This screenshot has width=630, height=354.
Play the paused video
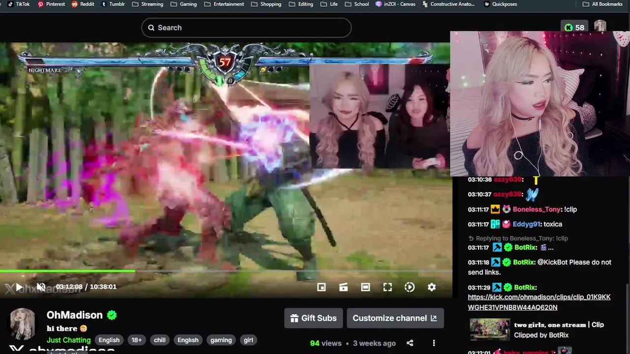pyautogui.click(x=19, y=287)
